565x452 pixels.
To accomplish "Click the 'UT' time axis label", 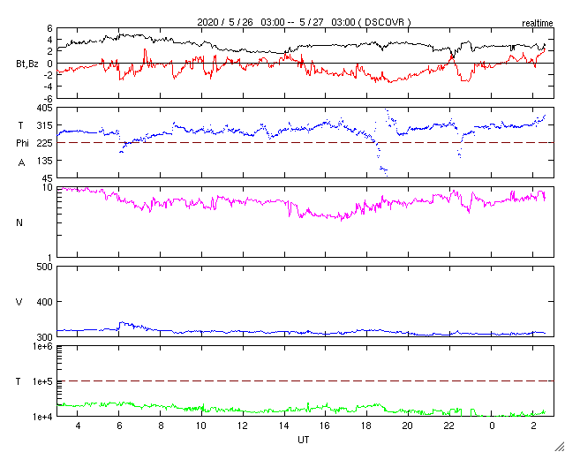I will (x=304, y=440).
